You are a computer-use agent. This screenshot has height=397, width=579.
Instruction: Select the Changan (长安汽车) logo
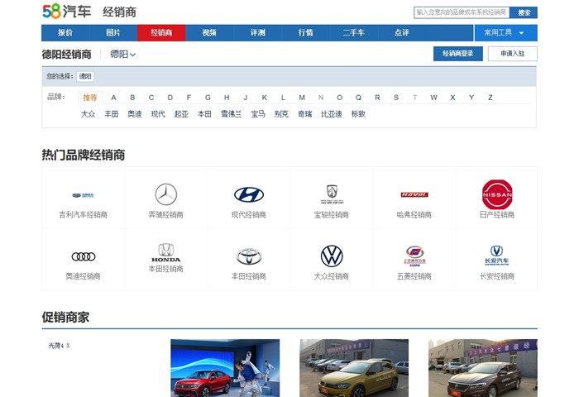pos(497,256)
